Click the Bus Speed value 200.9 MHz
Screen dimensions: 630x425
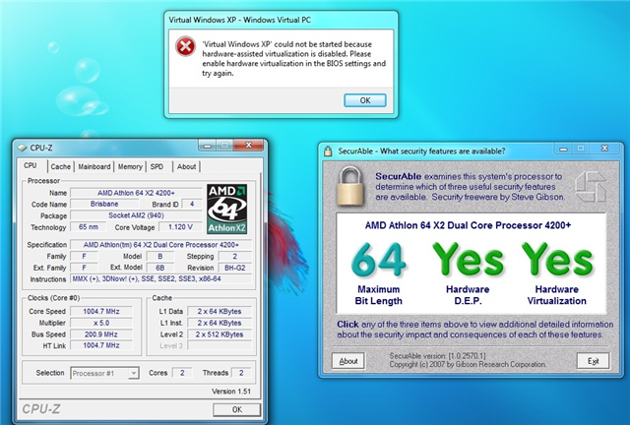coord(100,334)
